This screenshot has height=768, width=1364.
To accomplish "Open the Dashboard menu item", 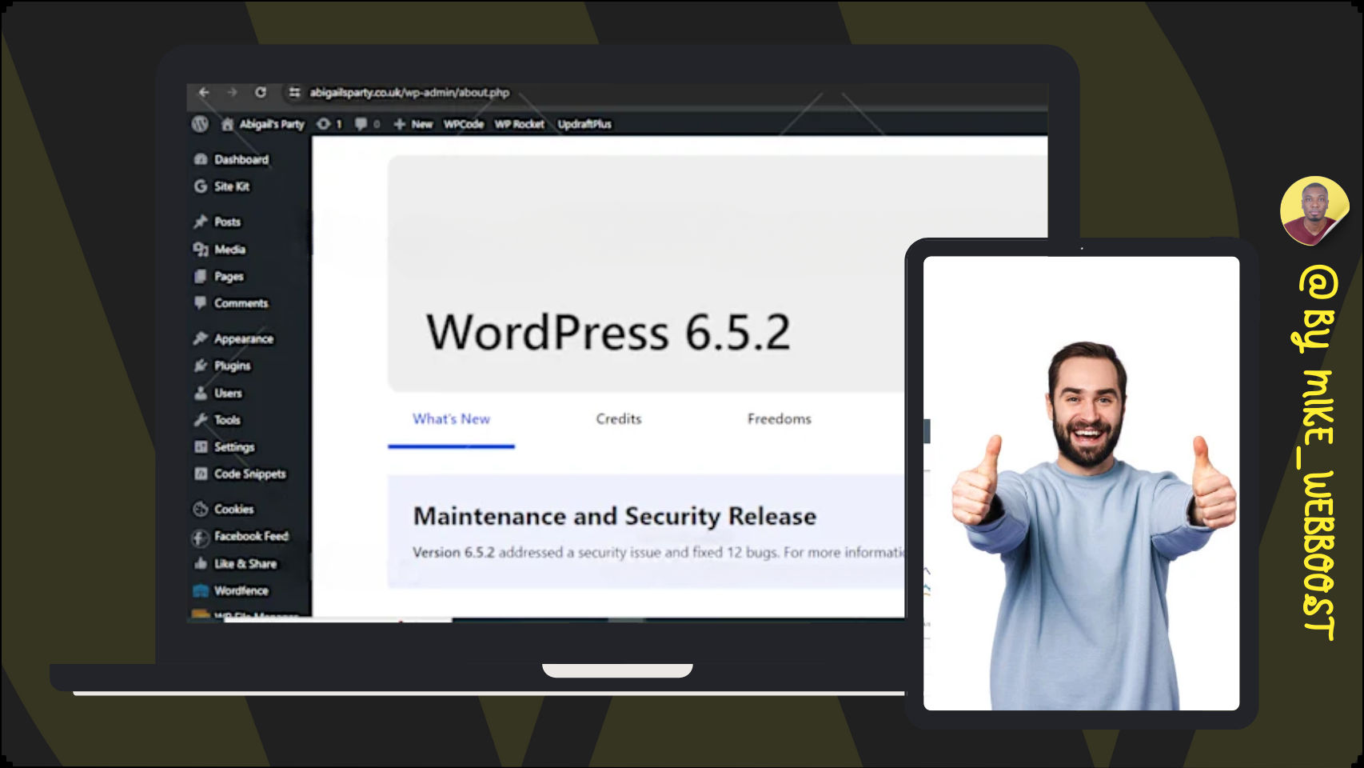I will pos(241,159).
